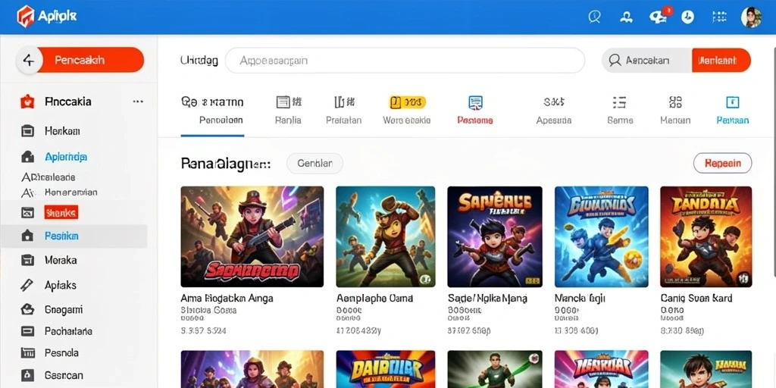Click the house icon beside Aplamdpa
The height and width of the screenshot is (388, 776).
[28, 157]
